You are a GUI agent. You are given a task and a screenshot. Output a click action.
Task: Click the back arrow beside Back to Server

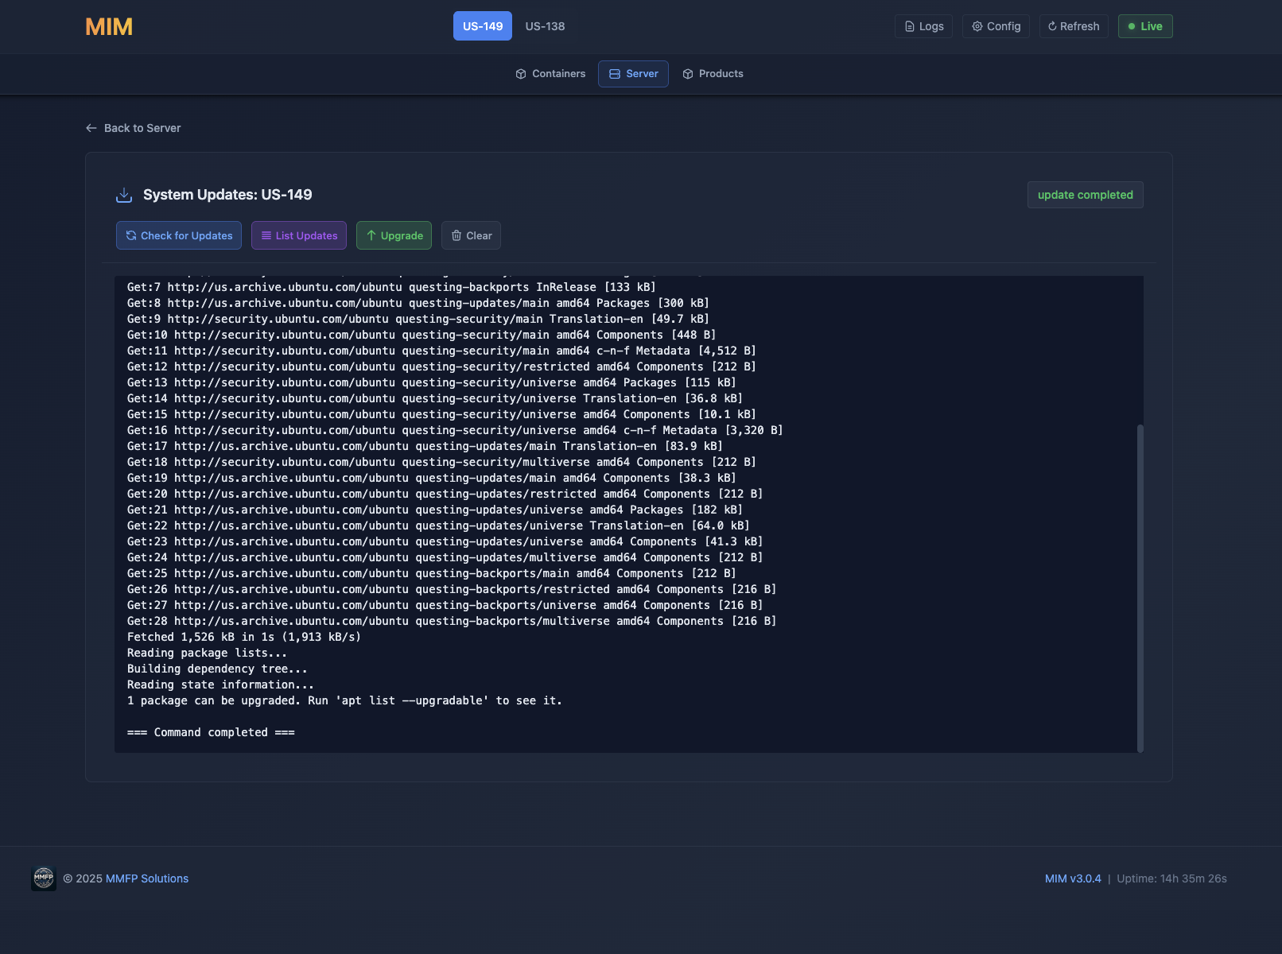click(x=91, y=128)
